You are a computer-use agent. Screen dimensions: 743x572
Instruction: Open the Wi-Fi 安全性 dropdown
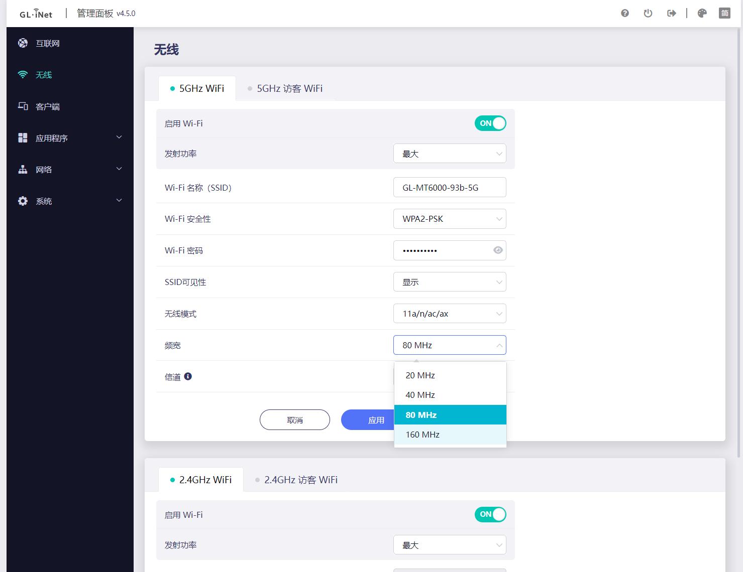(450, 219)
